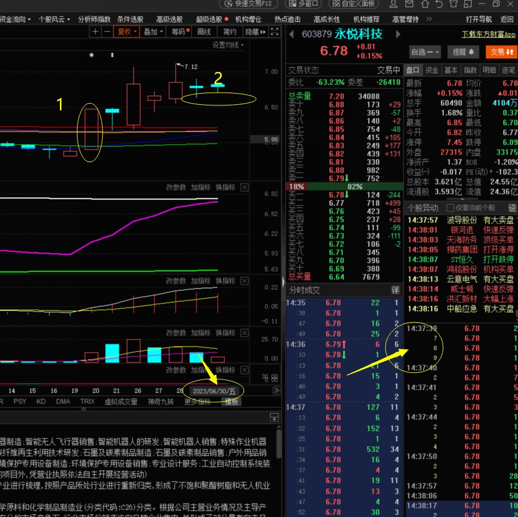Close the volume indicator panel with its X icon
The image size is (518, 517).
click(244, 333)
